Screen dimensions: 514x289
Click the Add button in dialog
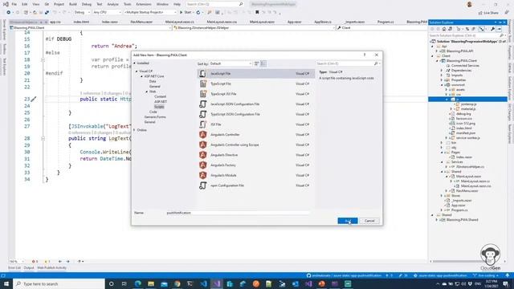click(x=348, y=221)
